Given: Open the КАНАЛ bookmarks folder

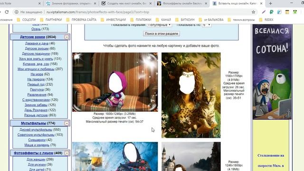Looking at the screenshot, I should pyautogui.click(x=163, y=19).
